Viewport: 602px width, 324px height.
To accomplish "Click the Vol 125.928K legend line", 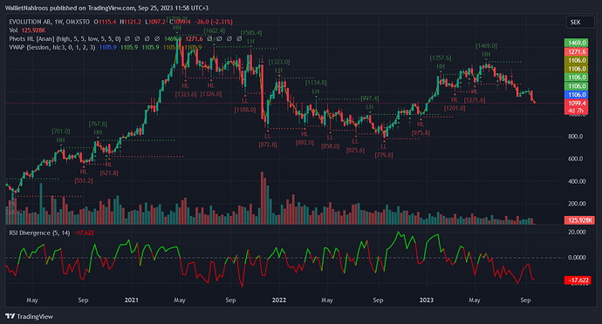I will (27, 30).
